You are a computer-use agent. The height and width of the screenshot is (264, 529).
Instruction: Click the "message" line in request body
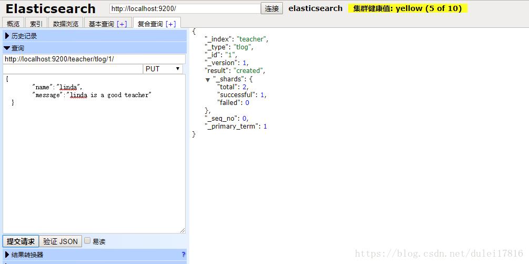click(x=92, y=95)
